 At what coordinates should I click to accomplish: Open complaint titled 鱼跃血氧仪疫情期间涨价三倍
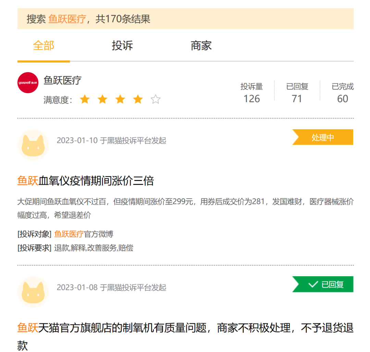click(86, 181)
